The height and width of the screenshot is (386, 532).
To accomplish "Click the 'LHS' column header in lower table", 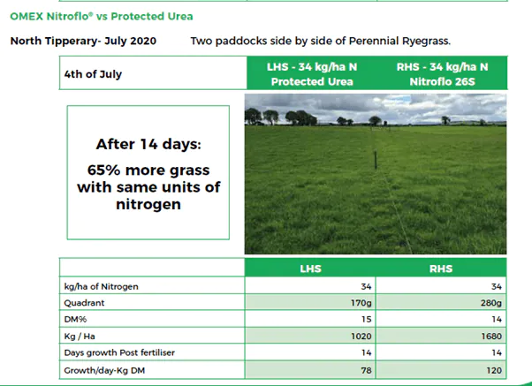I will point(310,269).
